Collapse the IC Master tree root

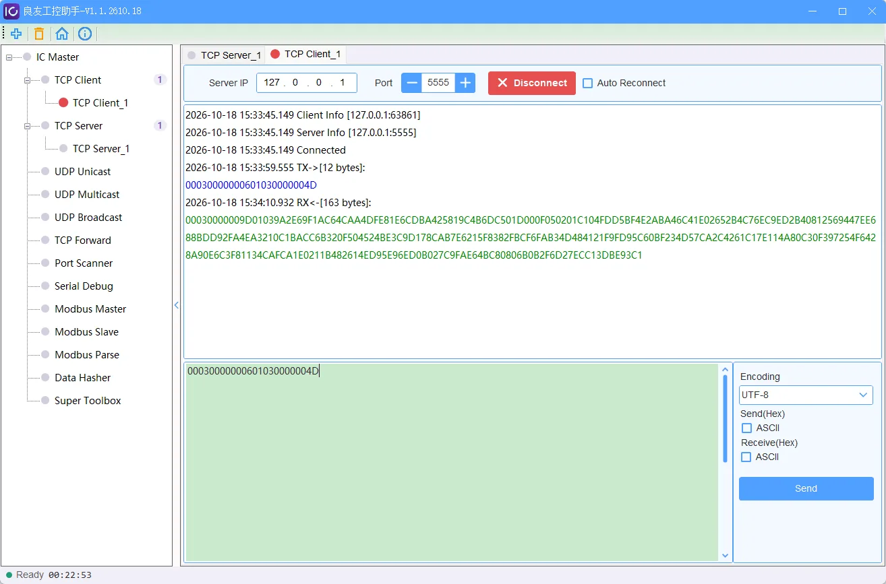[x=9, y=57]
